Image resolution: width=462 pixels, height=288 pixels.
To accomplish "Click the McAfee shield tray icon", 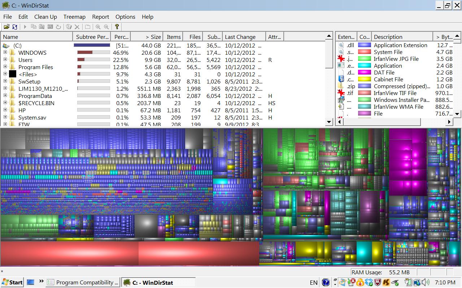I will [378, 282].
